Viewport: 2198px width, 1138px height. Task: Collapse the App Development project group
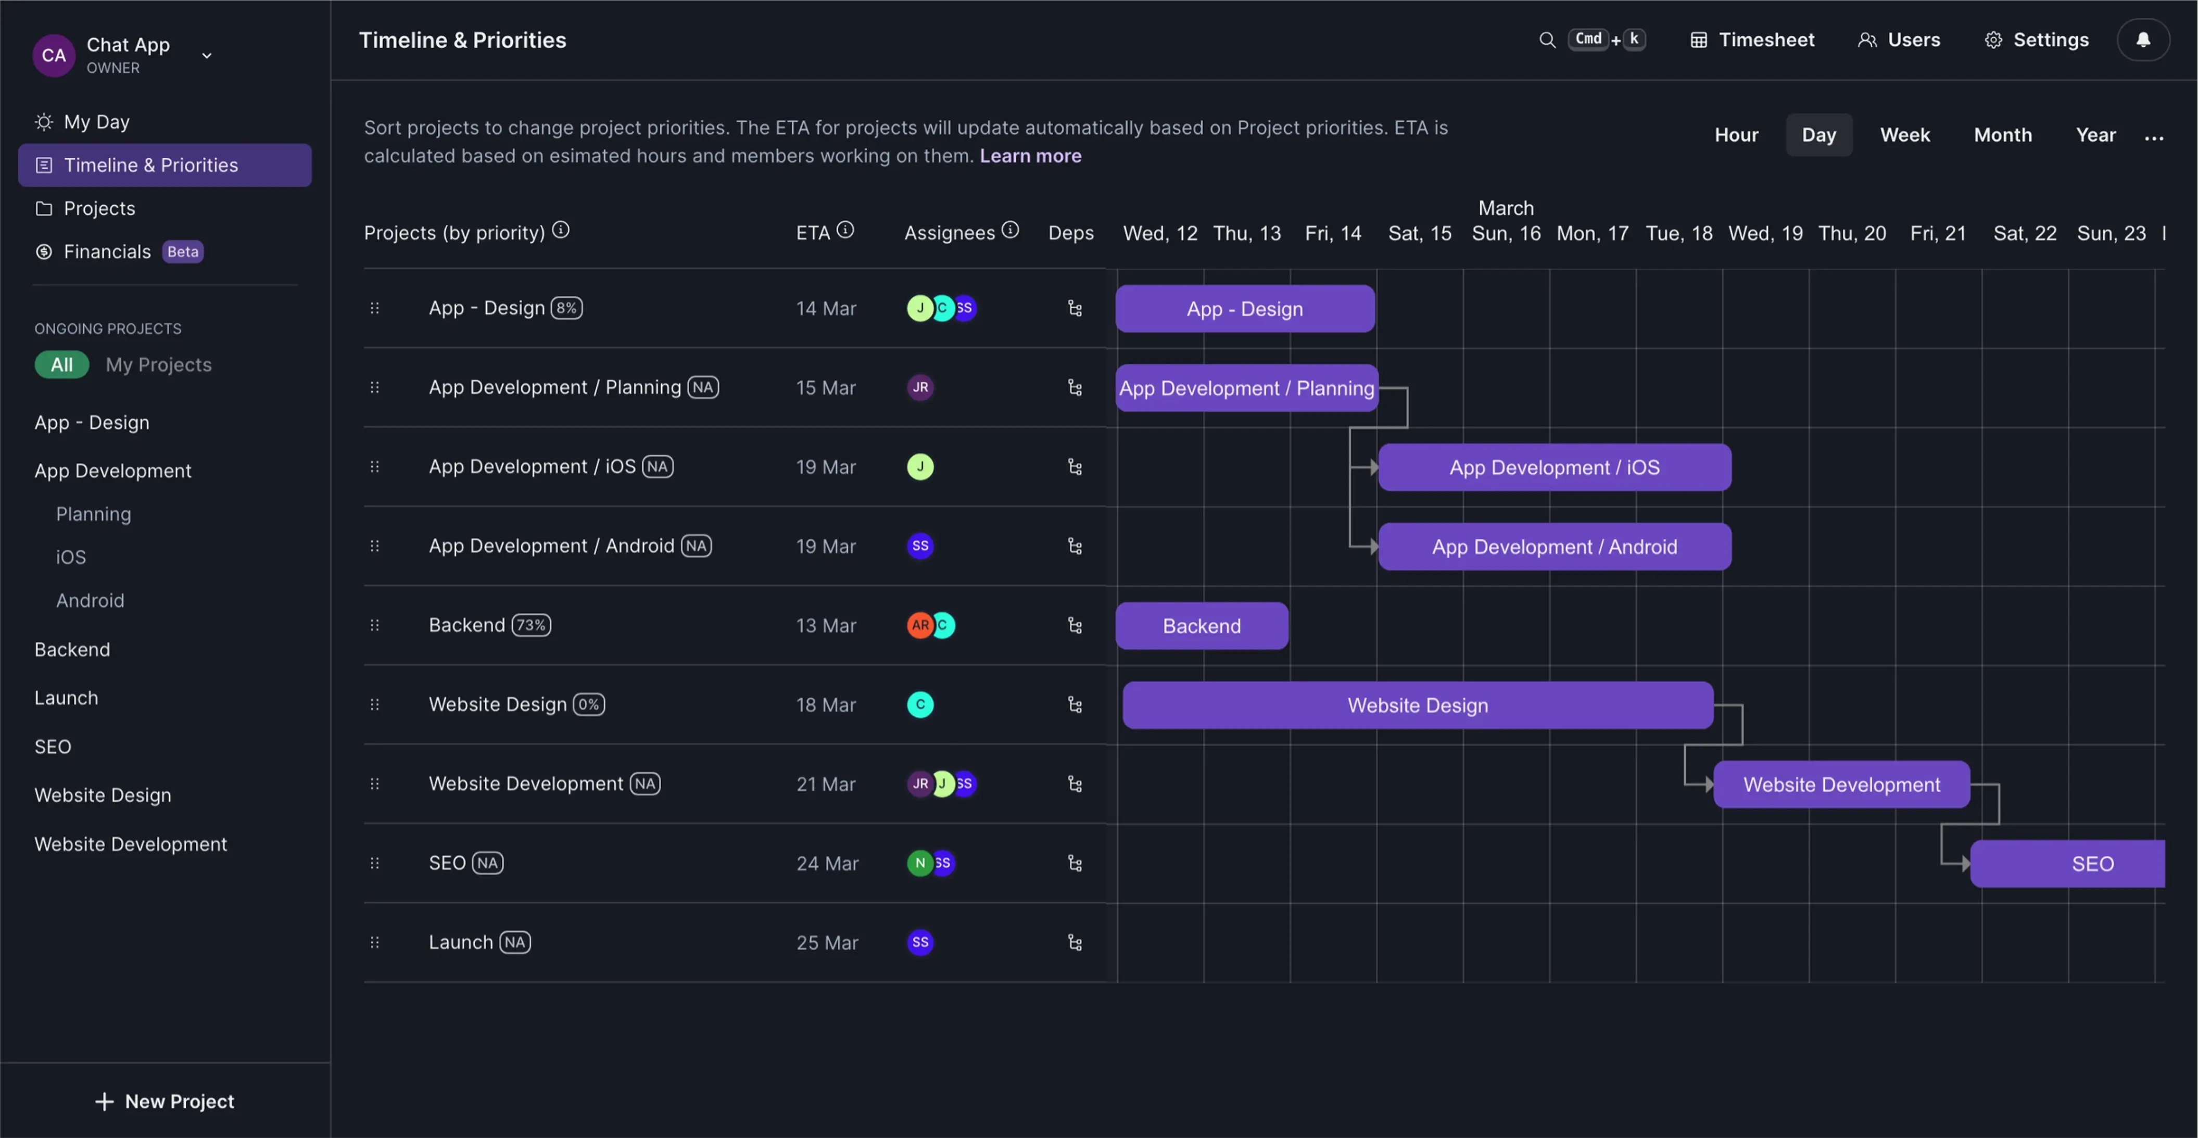[112, 470]
